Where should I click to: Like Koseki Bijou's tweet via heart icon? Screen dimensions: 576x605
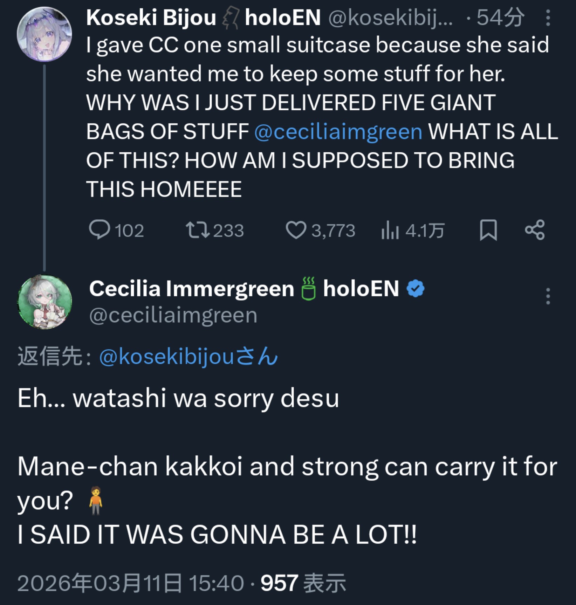[x=296, y=230]
